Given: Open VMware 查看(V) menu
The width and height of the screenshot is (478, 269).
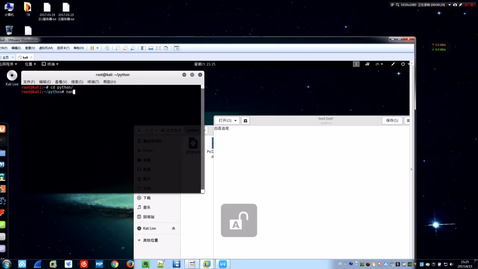Looking at the screenshot, I should (x=30, y=48).
